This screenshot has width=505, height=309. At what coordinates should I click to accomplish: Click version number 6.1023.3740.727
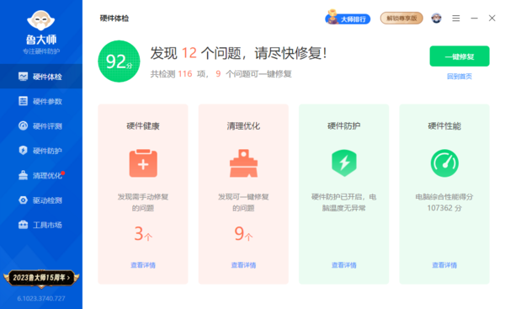pyautogui.click(x=41, y=298)
